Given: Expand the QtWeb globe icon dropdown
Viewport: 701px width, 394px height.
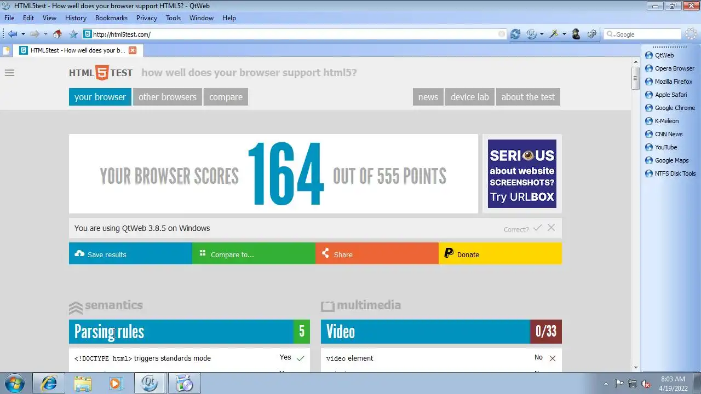Looking at the screenshot, I should [x=542, y=34].
